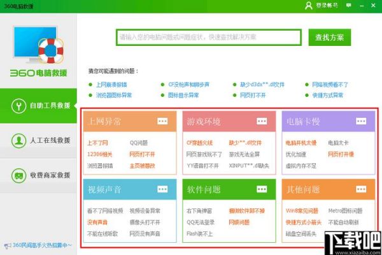This screenshot has height=255, width=382.
Task: Select 缺少**.dll文件 in 游戏环境
Action: (x=245, y=143)
